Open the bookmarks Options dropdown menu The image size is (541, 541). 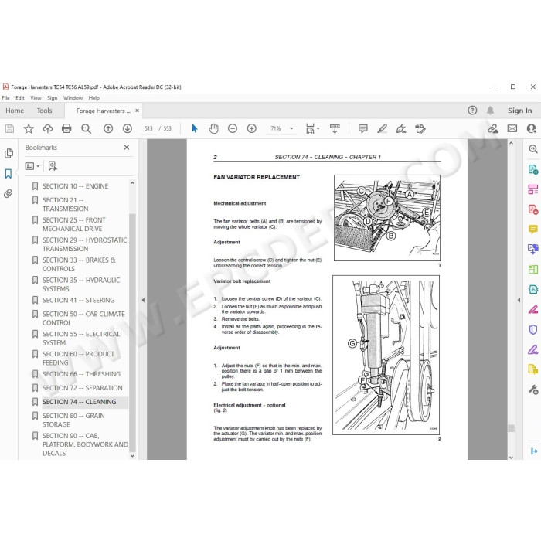click(32, 166)
